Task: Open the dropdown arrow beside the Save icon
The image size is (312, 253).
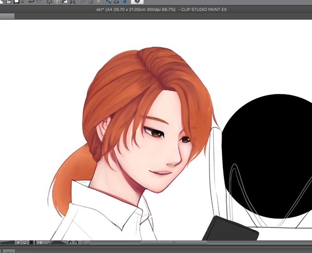Action: (x=22, y=1)
